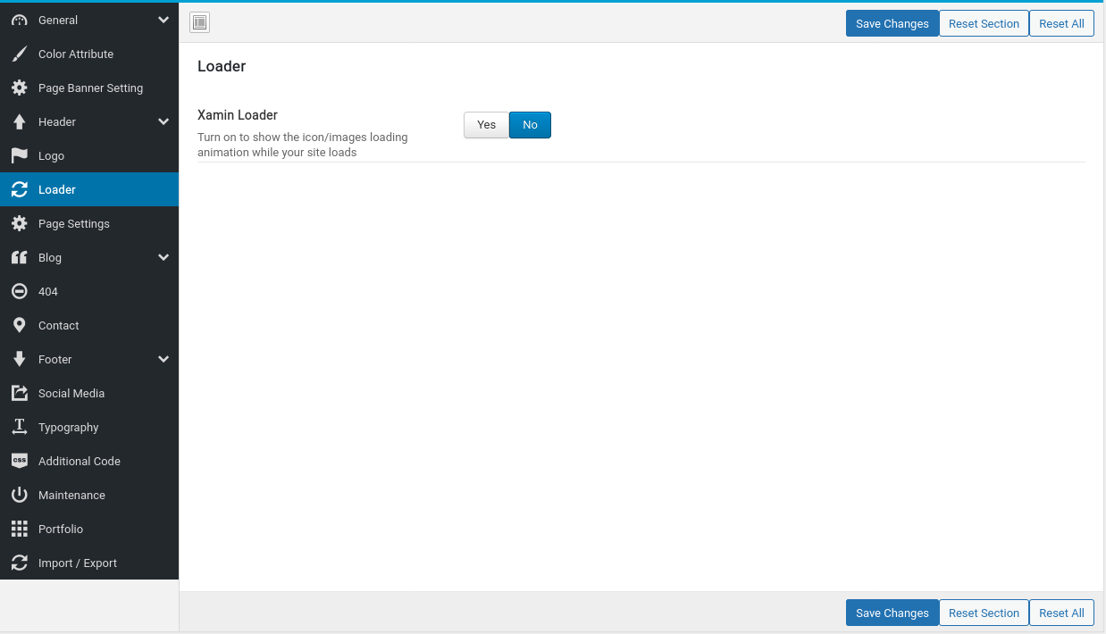Screen dimensions: 1106x634
Task: Click the Xamin Loader field label
Action: coord(238,115)
